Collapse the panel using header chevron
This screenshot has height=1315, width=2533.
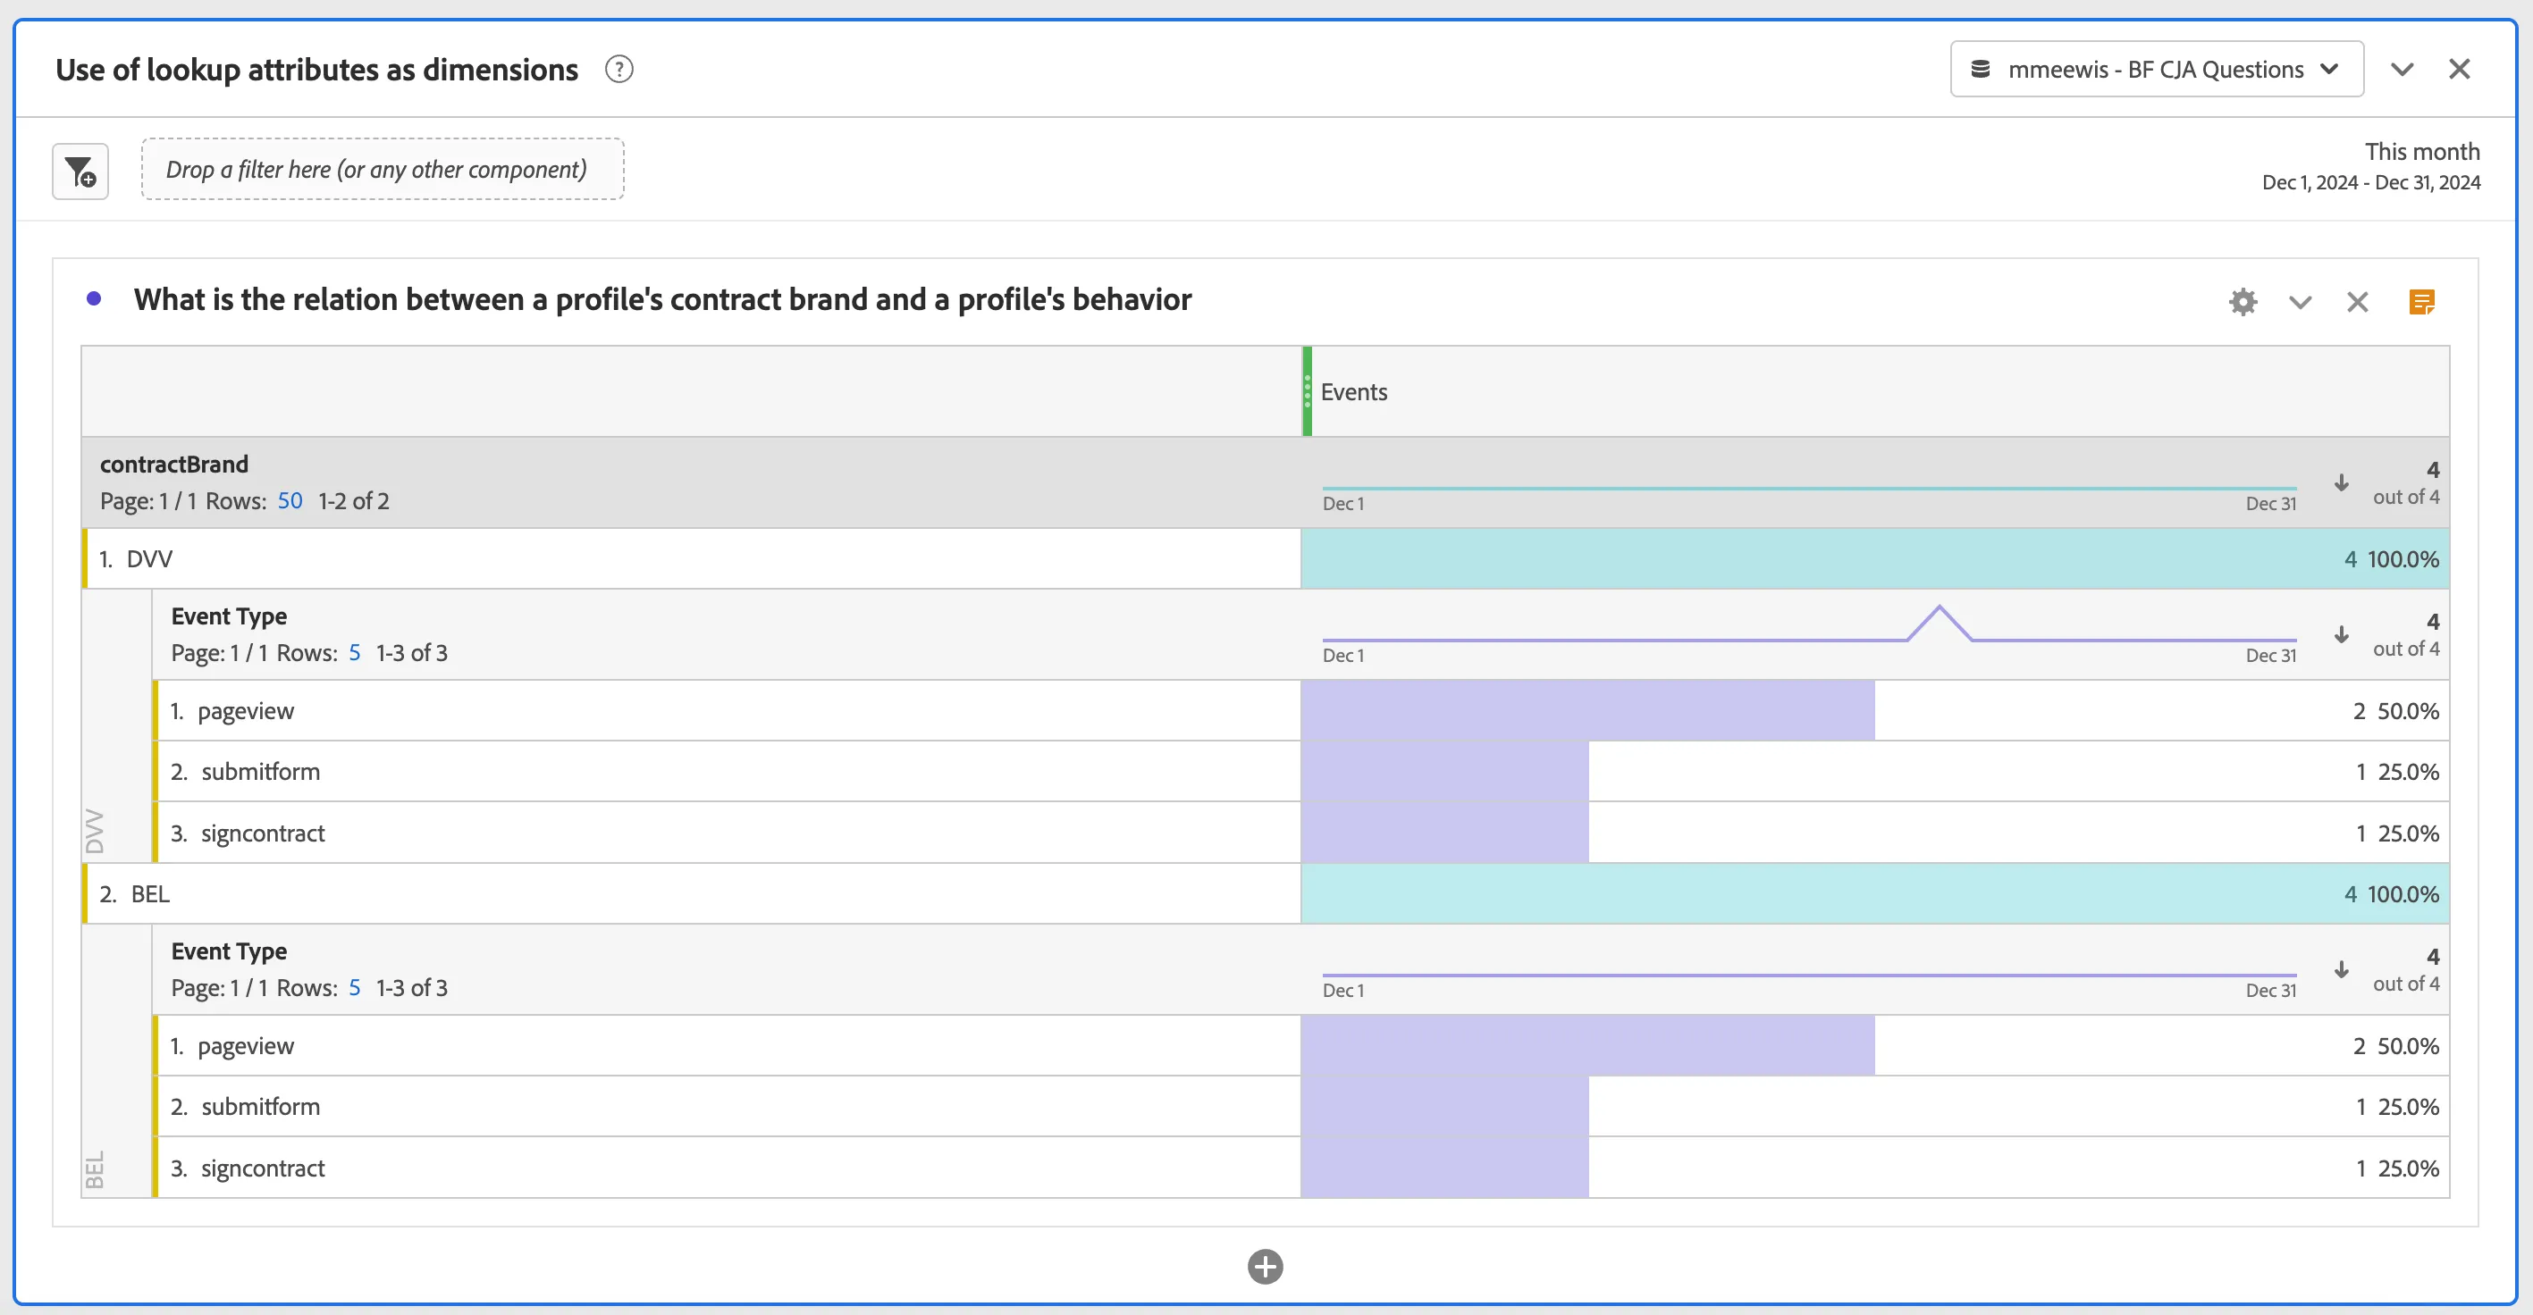tap(2403, 70)
